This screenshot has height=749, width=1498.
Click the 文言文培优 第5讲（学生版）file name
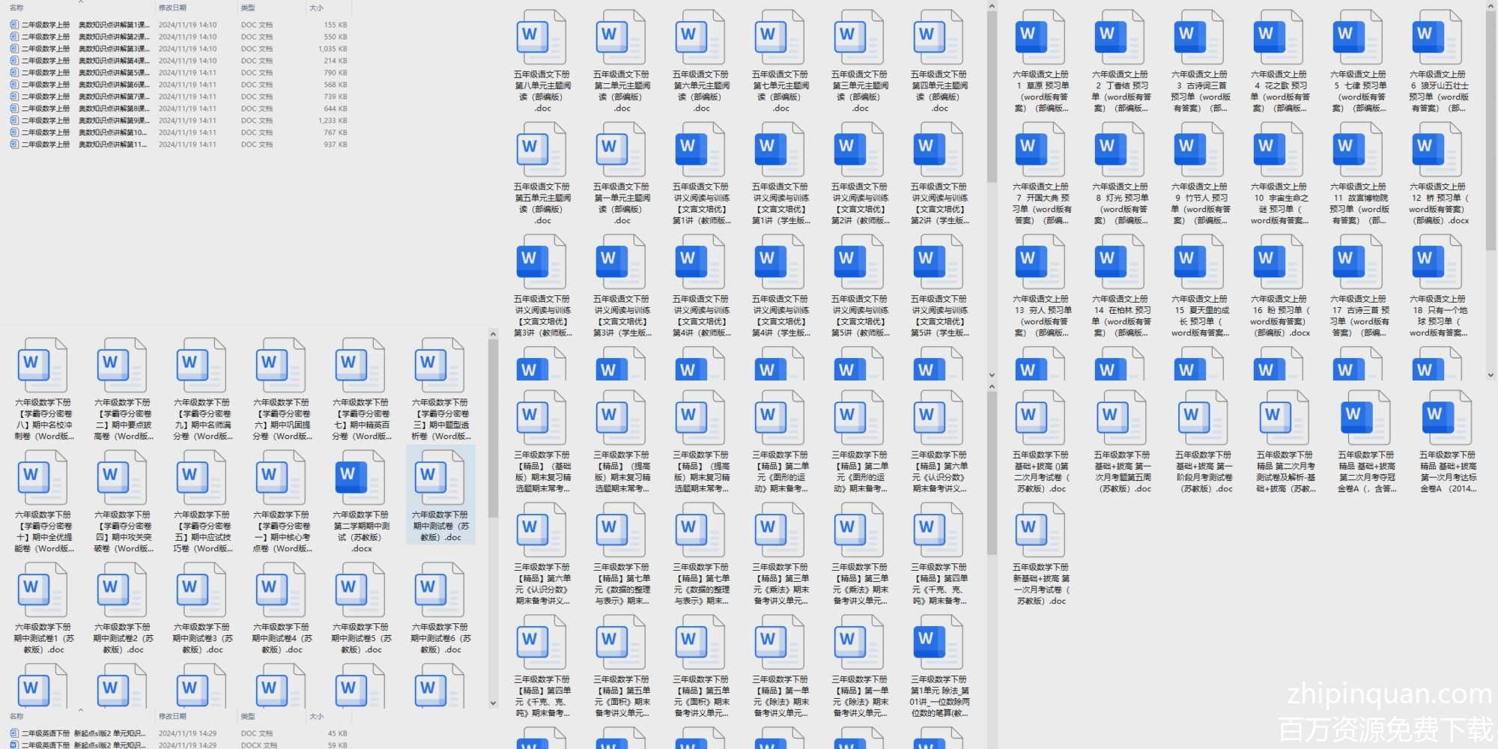[x=938, y=316]
